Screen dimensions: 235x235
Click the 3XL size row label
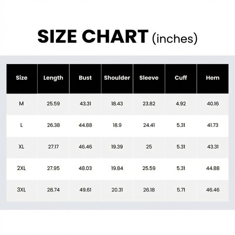pos(21,190)
